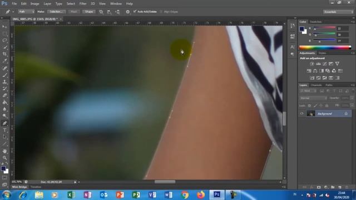Open the Fill dropdown arrow
The height and width of the screenshot is (200, 356).
[x=352, y=106]
